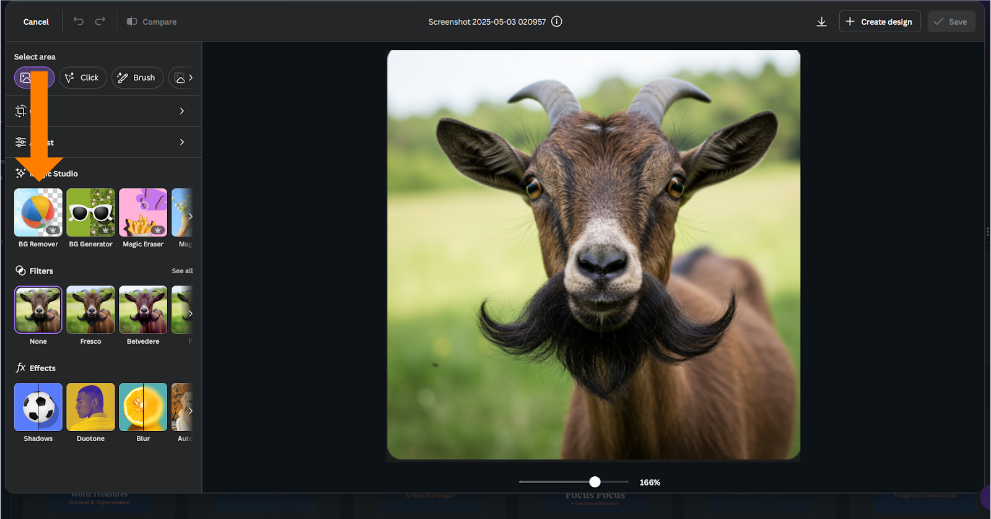Select the Brush area selection mode
This screenshot has width=991, height=519.
pos(137,77)
